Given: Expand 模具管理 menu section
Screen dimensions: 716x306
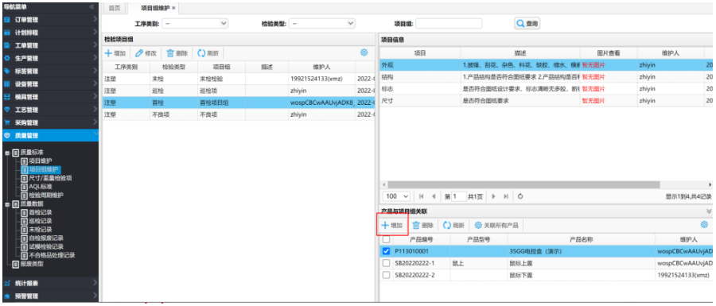Looking at the screenshot, I should [x=49, y=97].
